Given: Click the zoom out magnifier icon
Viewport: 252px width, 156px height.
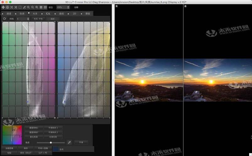Looking at the screenshot, I should pyautogui.click(x=32, y=7).
